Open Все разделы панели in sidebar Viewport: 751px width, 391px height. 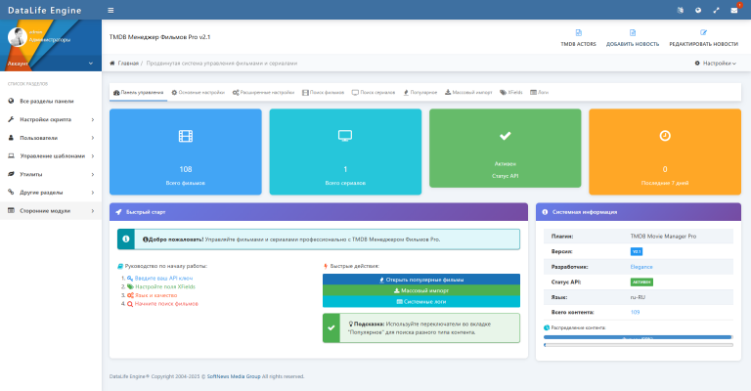pos(46,101)
